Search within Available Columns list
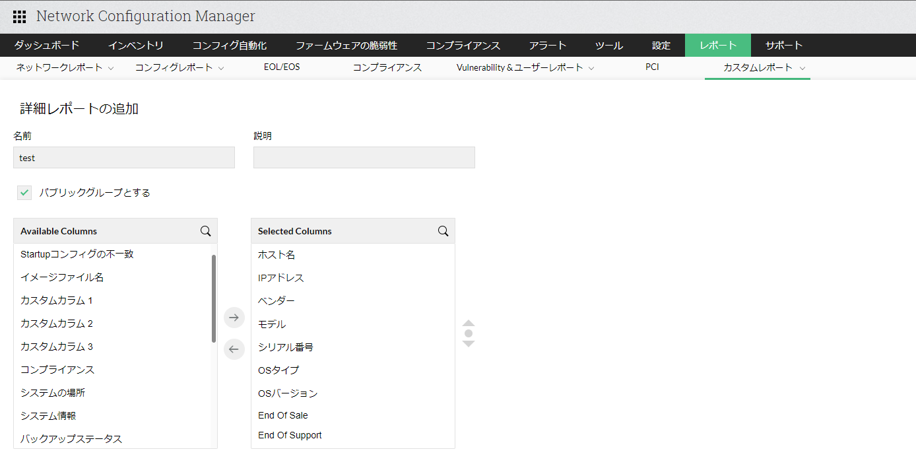 coord(205,231)
